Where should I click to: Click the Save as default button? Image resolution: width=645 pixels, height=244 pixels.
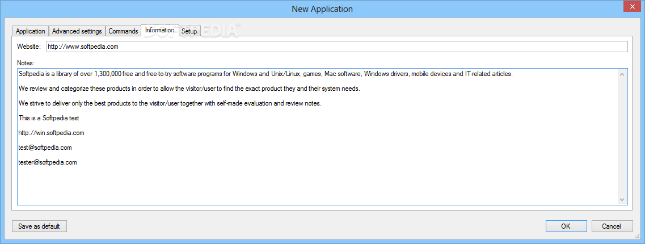39,226
